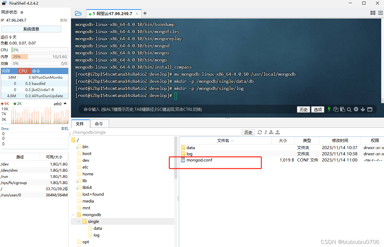Image resolution: width=384 pixels, height=247 pixels.
Task: Select the mongod.conf file
Action: point(200,160)
